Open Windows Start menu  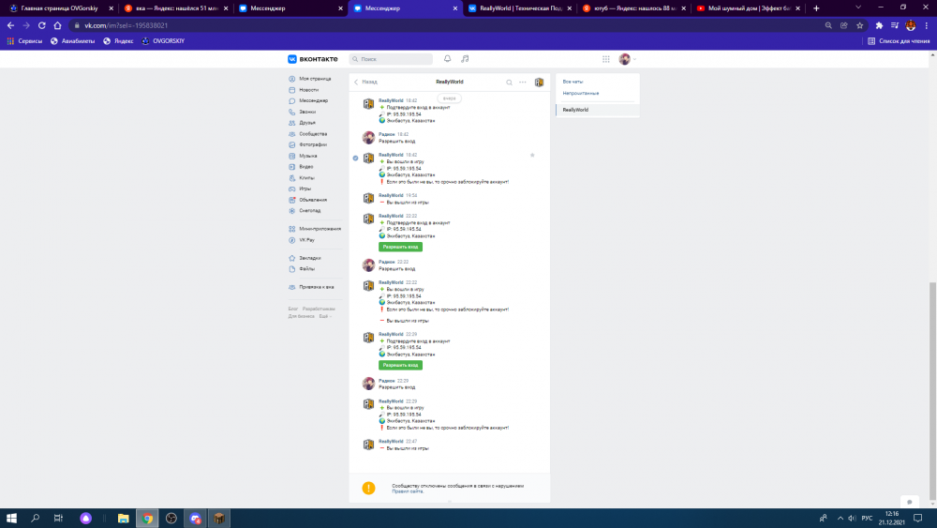click(11, 518)
